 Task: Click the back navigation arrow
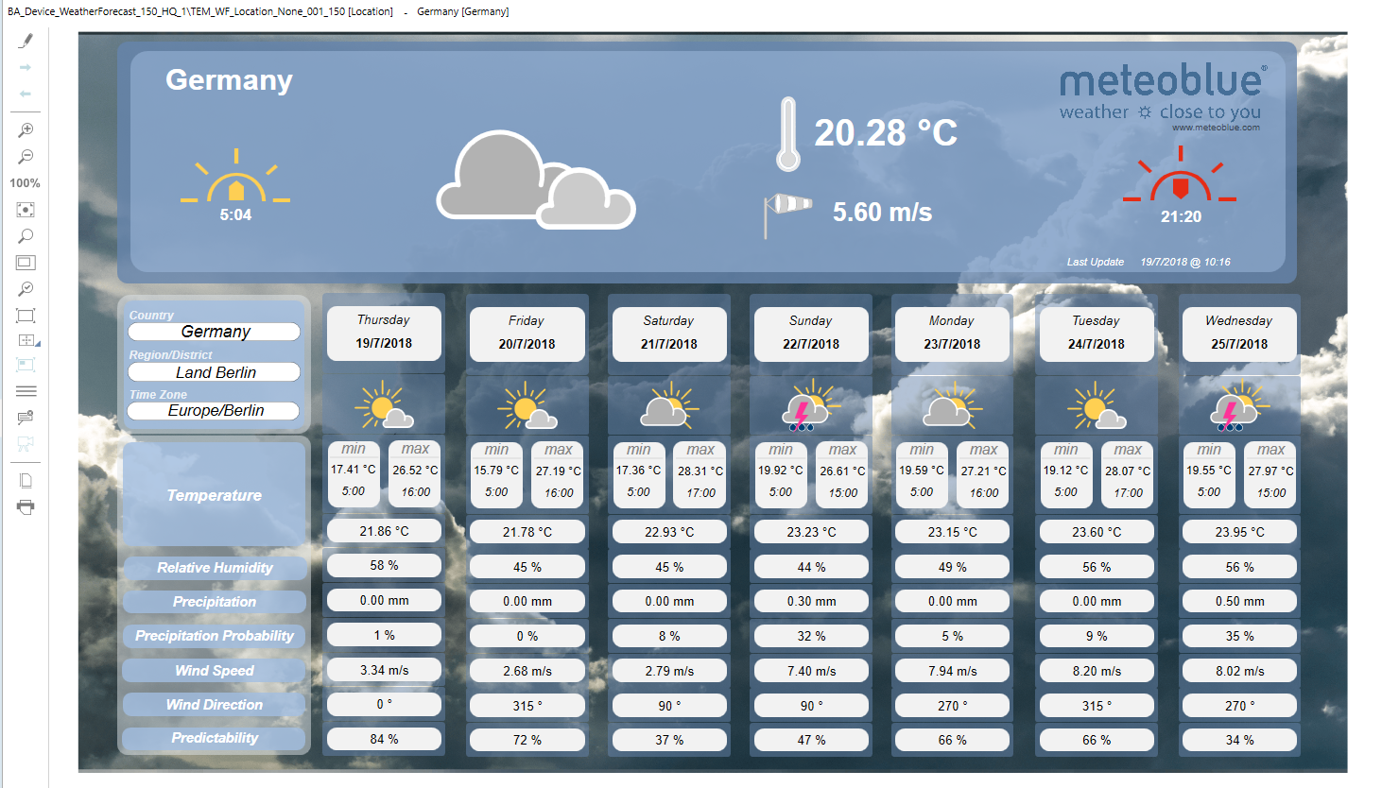point(25,93)
